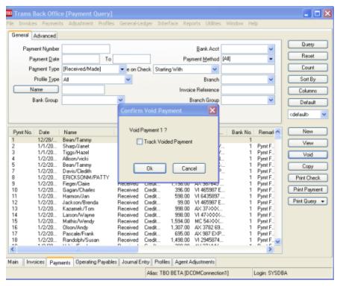
Task: Expand the Payment Type dropdown
Action: coord(122,69)
